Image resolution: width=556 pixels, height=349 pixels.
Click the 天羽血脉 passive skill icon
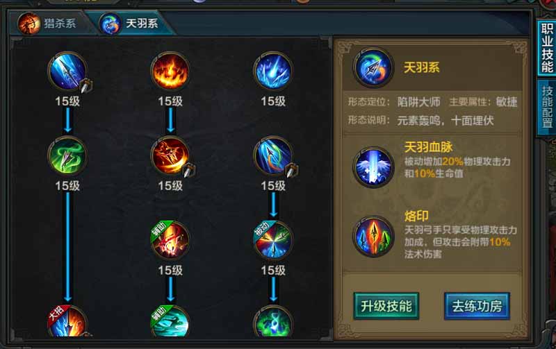(x=373, y=167)
